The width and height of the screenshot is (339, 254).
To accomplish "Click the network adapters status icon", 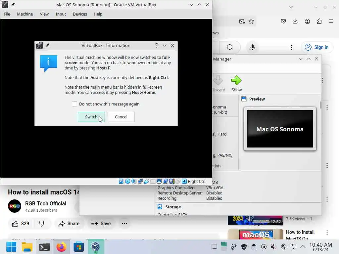I will (140, 181).
